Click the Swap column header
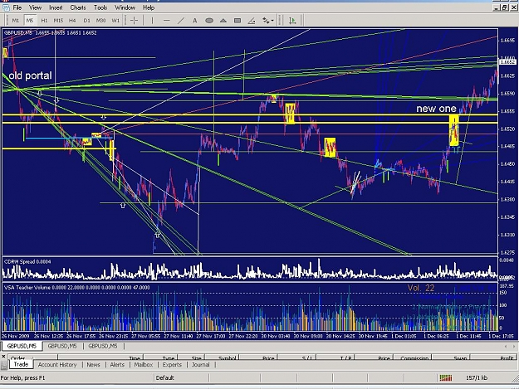 (x=450, y=357)
